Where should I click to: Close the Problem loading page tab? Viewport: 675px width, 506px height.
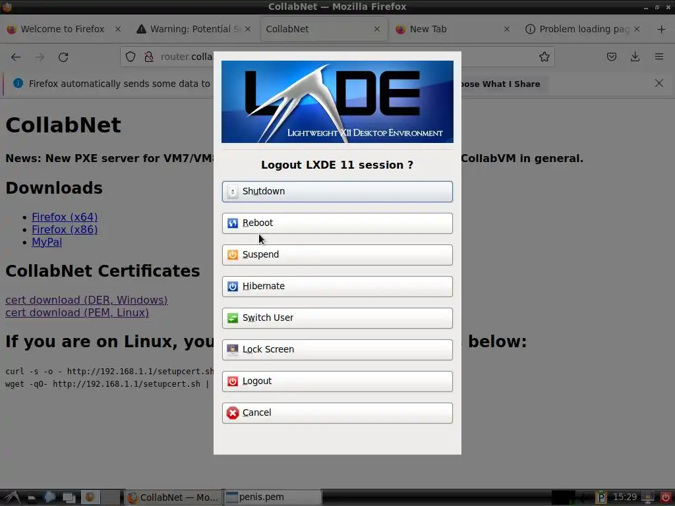point(637,29)
